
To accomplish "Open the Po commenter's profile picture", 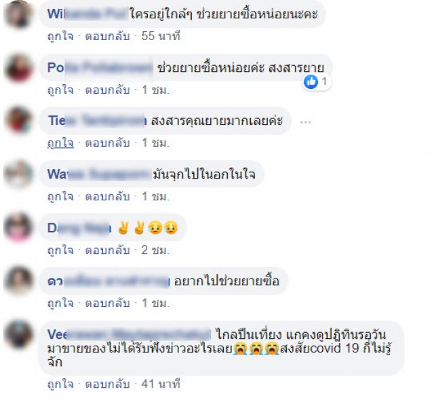I will [x=18, y=68].
